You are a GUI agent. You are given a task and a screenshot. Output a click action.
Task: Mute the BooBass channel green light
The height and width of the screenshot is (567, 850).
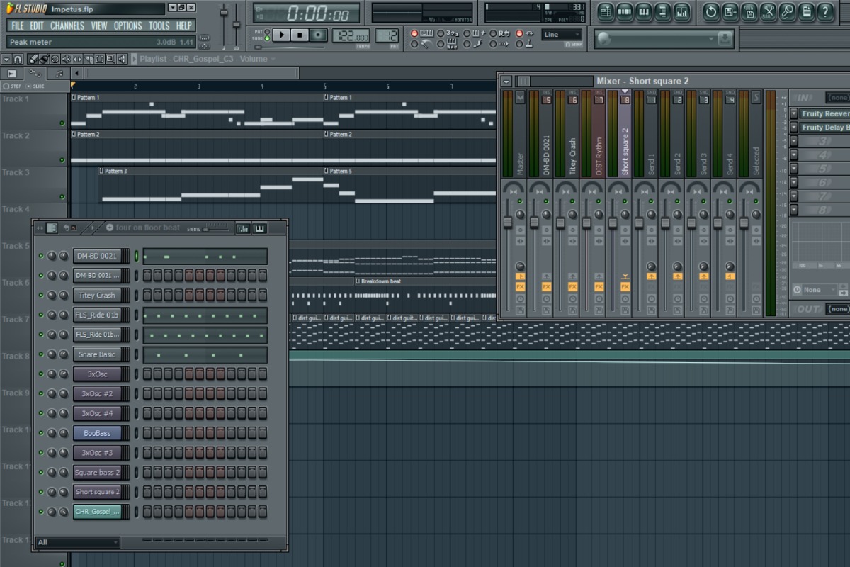pyautogui.click(x=40, y=433)
